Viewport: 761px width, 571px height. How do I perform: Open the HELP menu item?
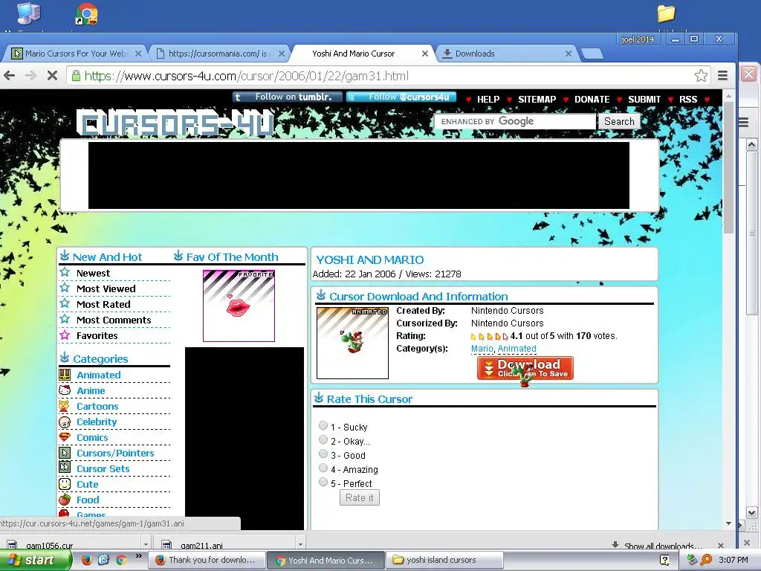[488, 99]
